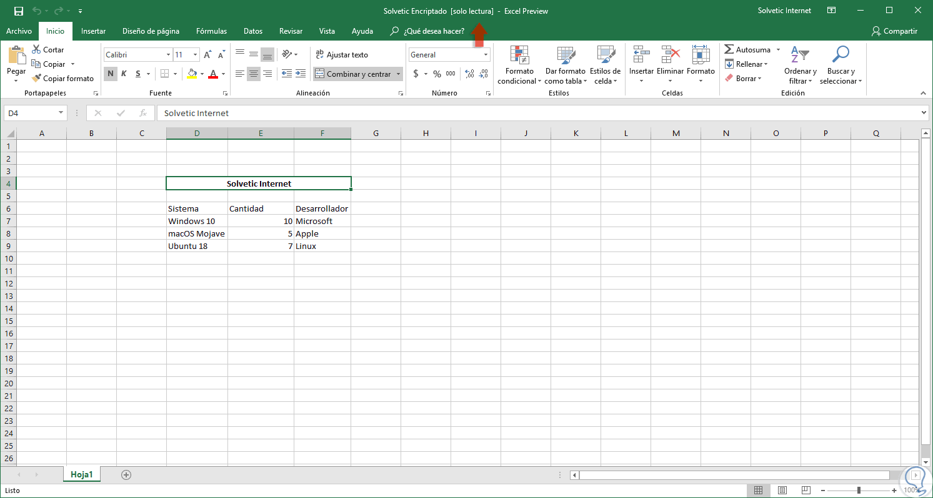Open the Archivo menu
This screenshot has width=933, height=498.
[x=19, y=31]
